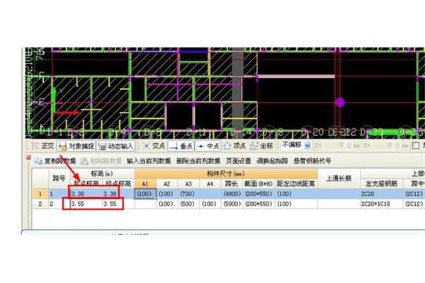
Task: Click A3 cell (500) in row 2
Action: (188, 204)
